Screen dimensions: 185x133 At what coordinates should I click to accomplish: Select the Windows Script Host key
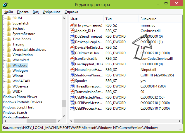point(18,107)
